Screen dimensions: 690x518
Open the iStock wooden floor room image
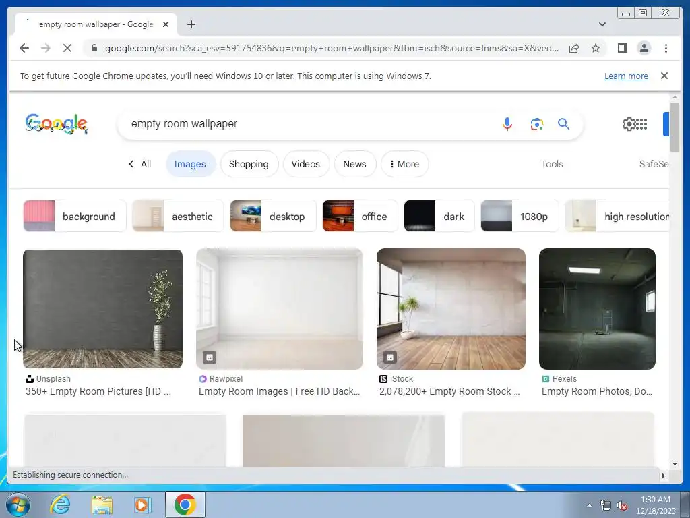pos(451,308)
